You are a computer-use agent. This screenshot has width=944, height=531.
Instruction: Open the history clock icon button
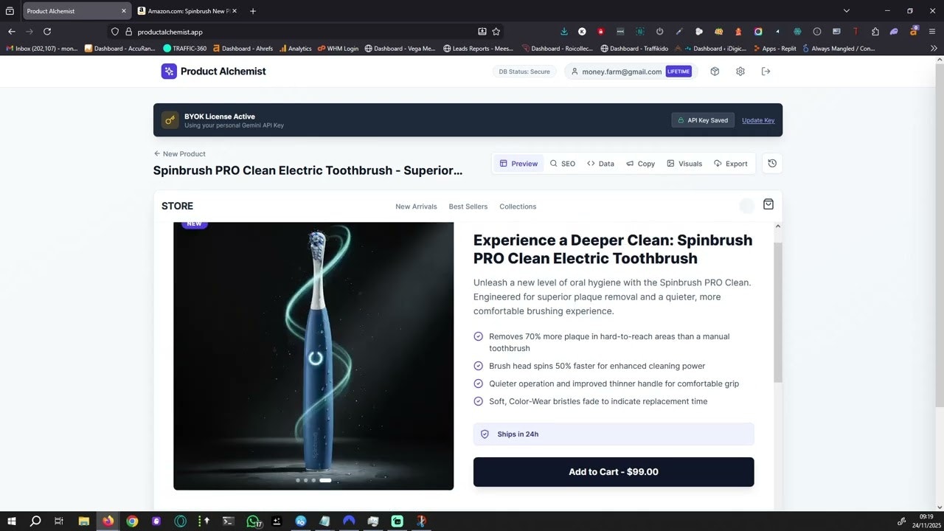click(772, 164)
